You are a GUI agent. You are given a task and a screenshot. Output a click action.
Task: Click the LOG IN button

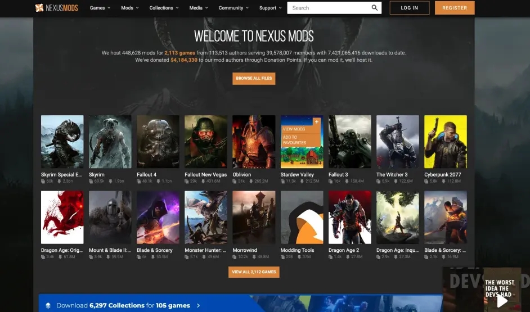coord(410,8)
